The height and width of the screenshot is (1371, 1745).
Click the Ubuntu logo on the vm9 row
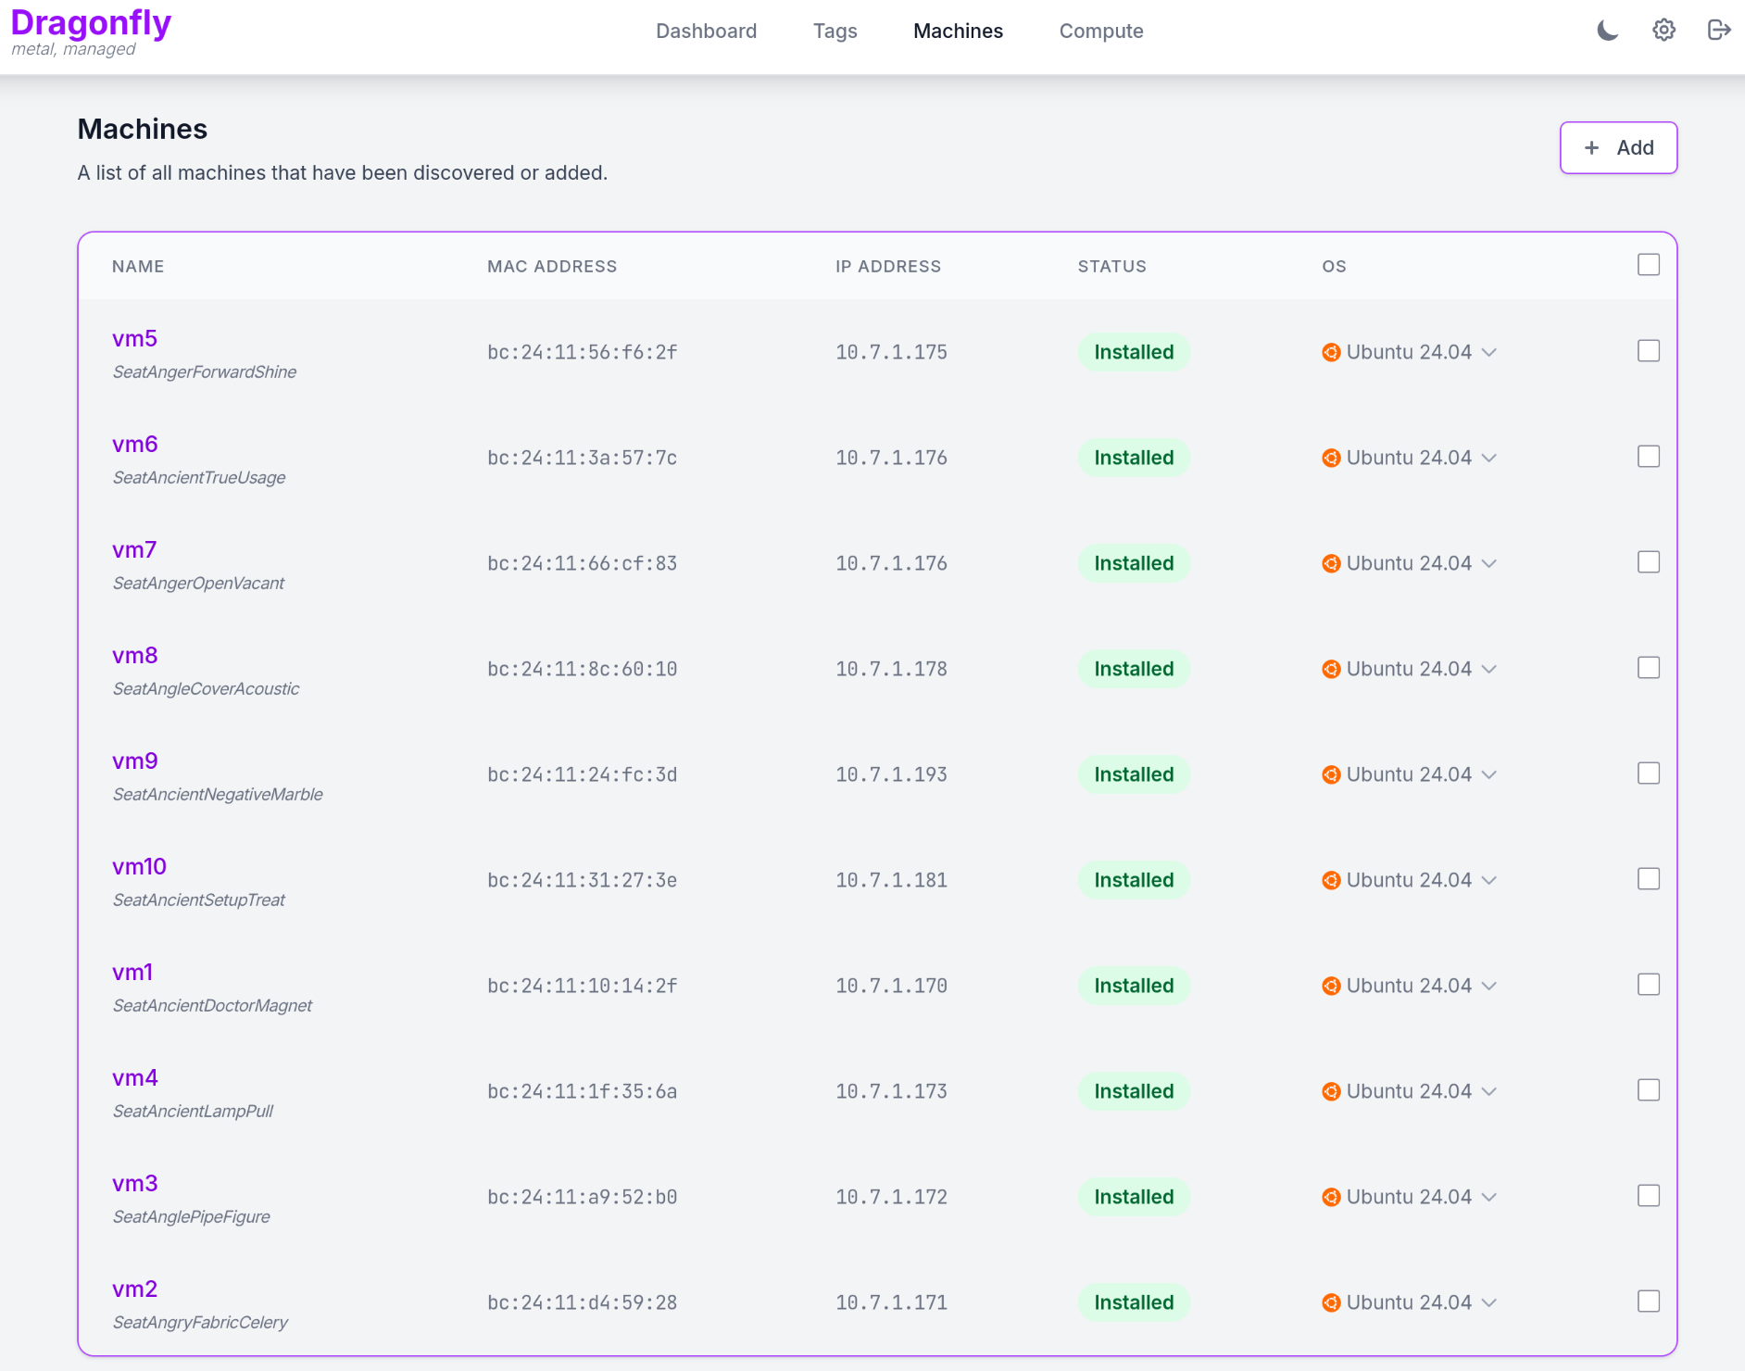click(x=1332, y=774)
